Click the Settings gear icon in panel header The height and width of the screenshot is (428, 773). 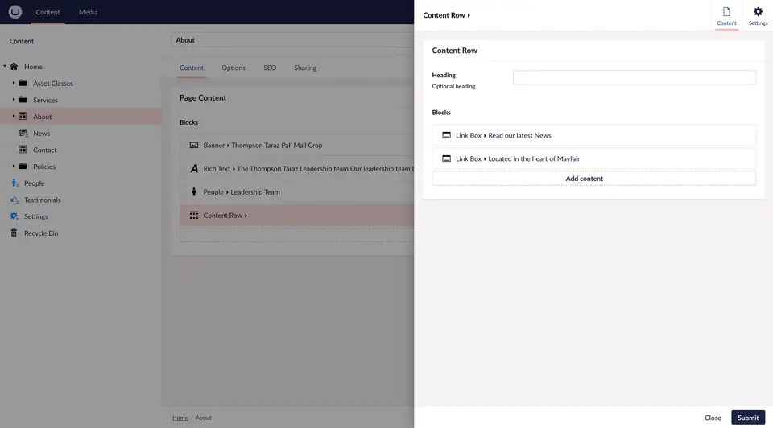[758, 12]
